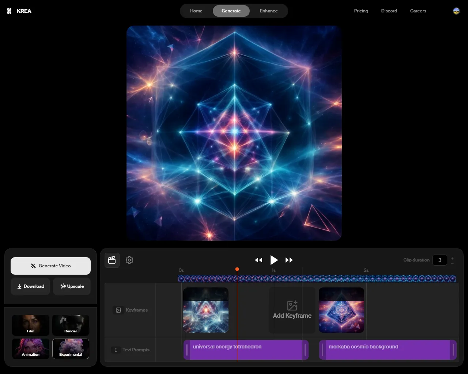Grab left handle of tetrahedron prompt clip
The image size is (468, 374).
(187, 350)
